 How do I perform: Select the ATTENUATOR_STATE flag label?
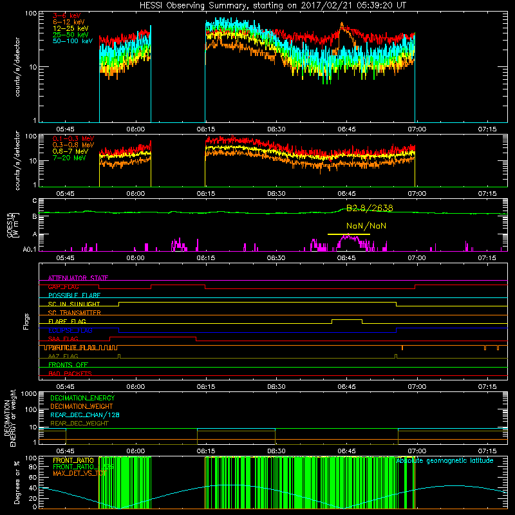[x=78, y=278]
